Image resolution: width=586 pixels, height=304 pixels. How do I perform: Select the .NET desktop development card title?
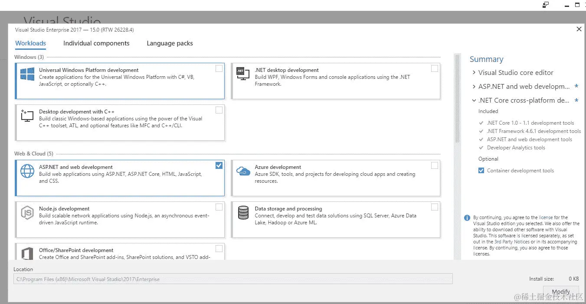pos(287,70)
